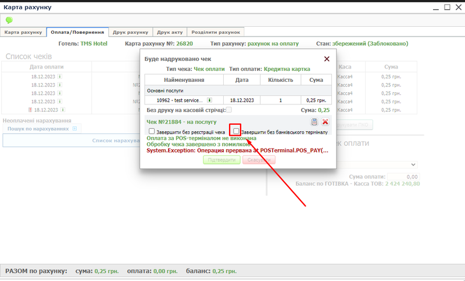Viewport: 465px width, 281px height.
Task: Enable 'Завершити без реєстрації чека' checkbox
Action: 152,132
